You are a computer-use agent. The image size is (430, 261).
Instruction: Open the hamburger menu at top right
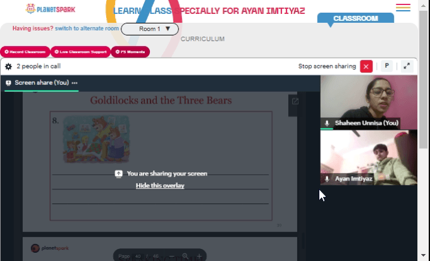coord(403,8)
